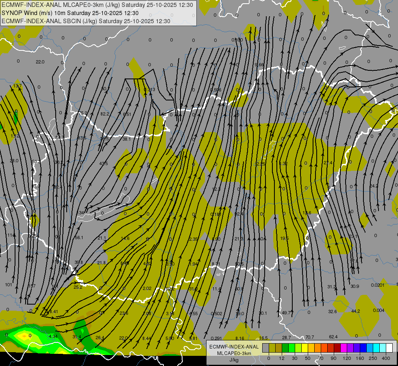Click the map value '23.6'
Screen dimensions: 398x366
(x=124, y=313)
